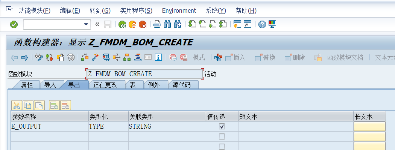395x150 pixels.
Task: Click the 模式 pattern button
Action: pos(199,57)
